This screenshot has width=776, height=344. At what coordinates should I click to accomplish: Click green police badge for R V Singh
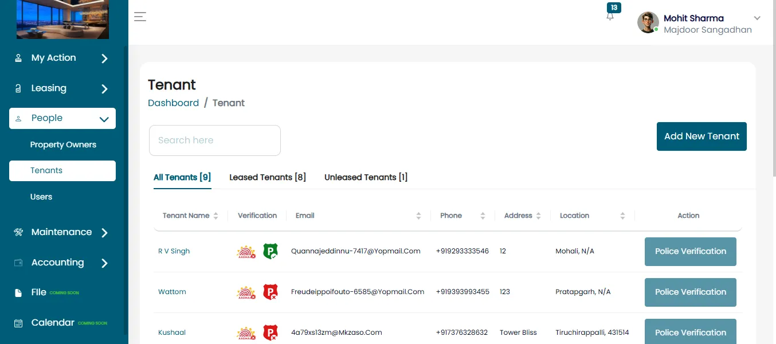point(270,251)
